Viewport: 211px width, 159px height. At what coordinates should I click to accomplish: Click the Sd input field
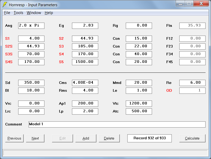click(x=31, y=83)
